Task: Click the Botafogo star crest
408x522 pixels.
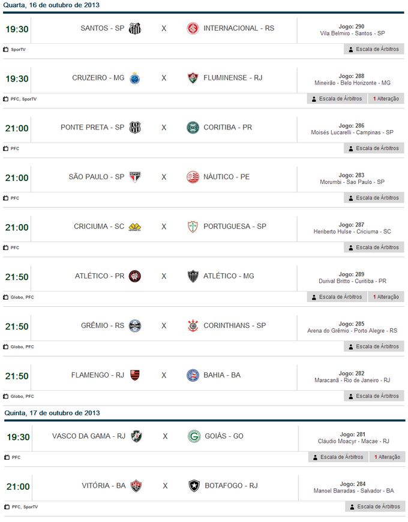Action: tap(194, 485)
